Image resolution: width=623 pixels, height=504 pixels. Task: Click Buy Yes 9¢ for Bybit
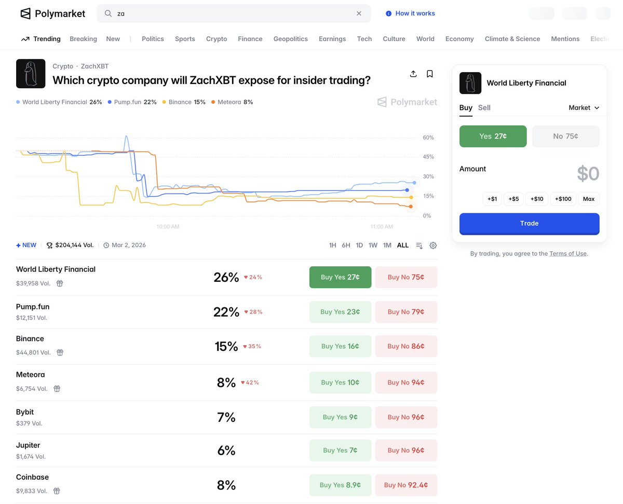pos(341,417)
